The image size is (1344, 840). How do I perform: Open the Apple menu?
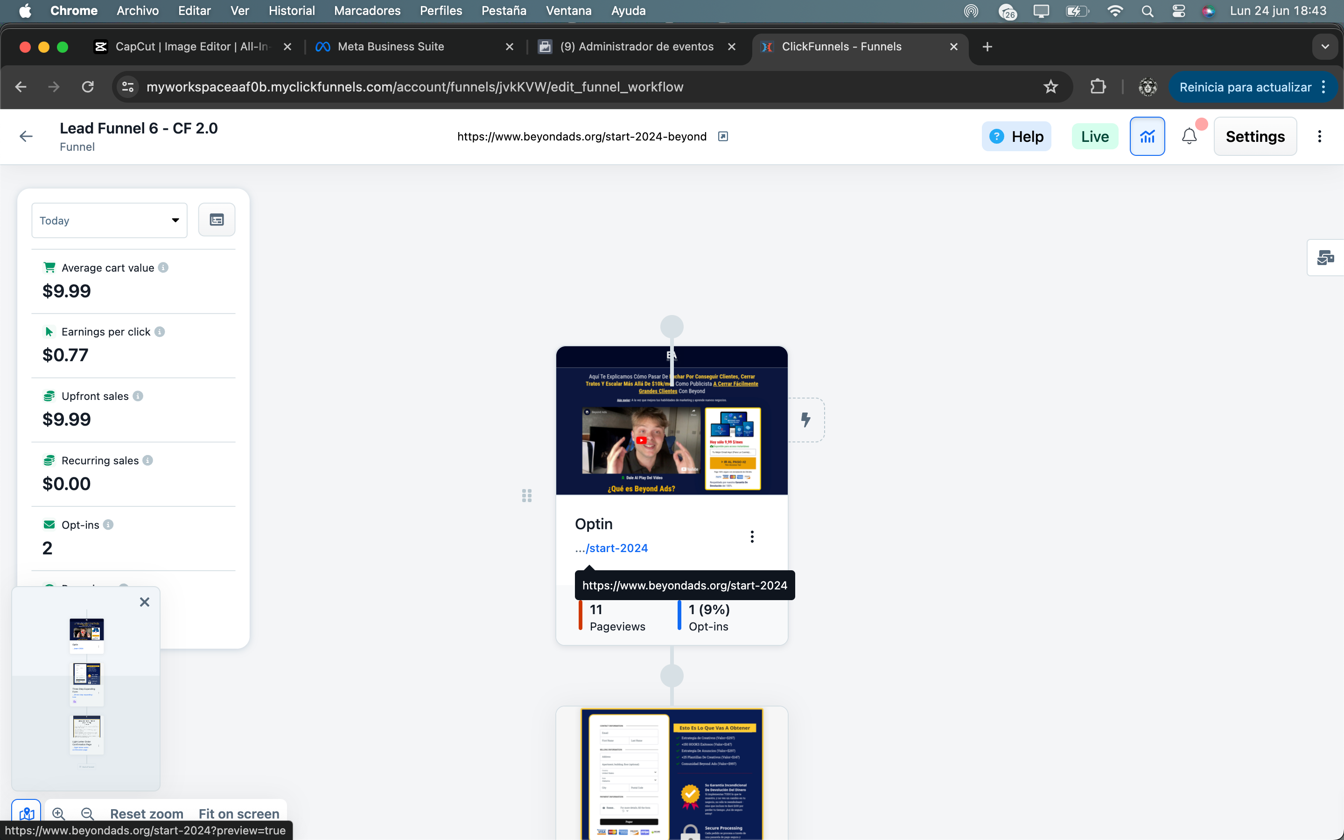click(x=25, y=11)
